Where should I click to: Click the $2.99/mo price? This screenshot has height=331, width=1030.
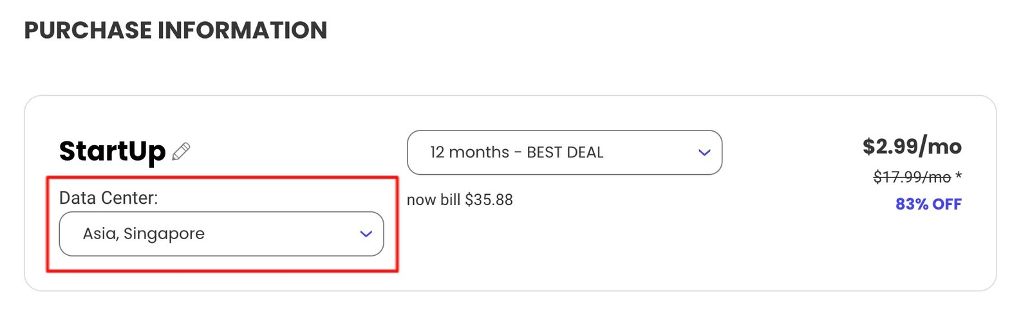(x=912, y=147)
